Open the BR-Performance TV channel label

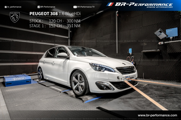click(x=86, y=7)
